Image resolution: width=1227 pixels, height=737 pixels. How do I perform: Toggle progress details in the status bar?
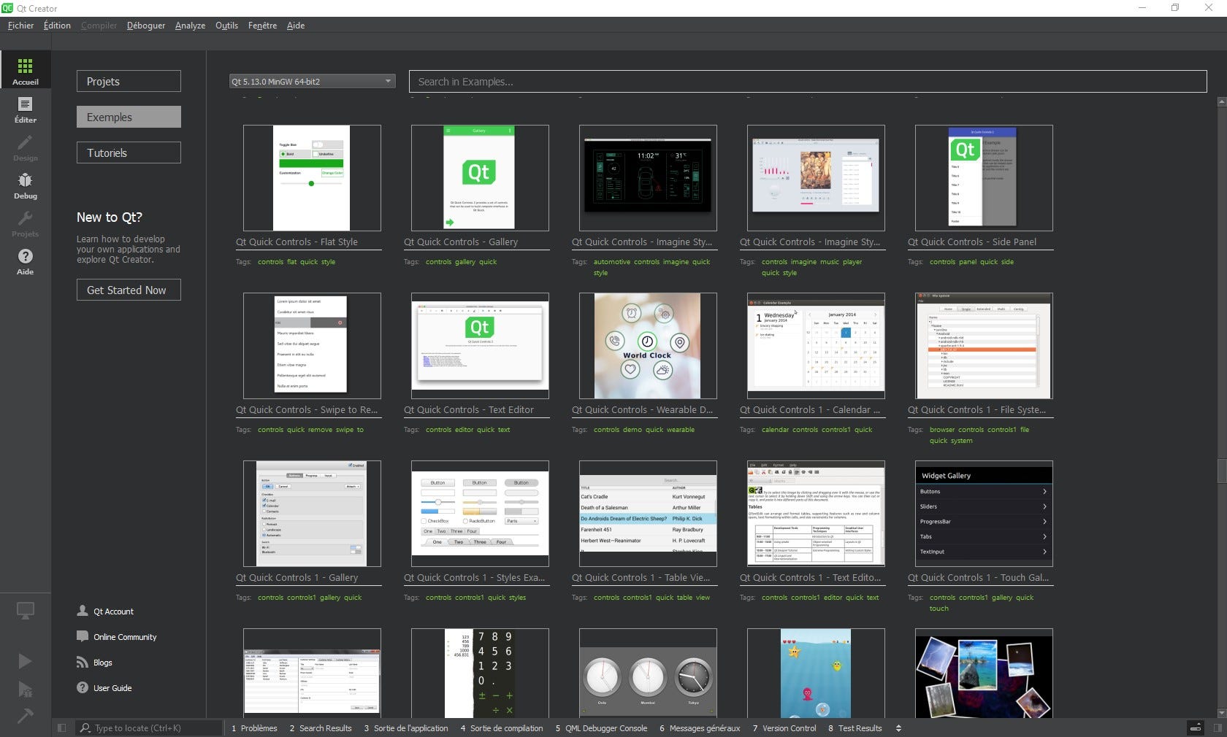click(1196, 728)
